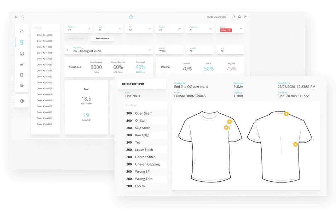Open the Period Week dropdown
This screenshot has width=336, height=211.
(x=169, y=49)
